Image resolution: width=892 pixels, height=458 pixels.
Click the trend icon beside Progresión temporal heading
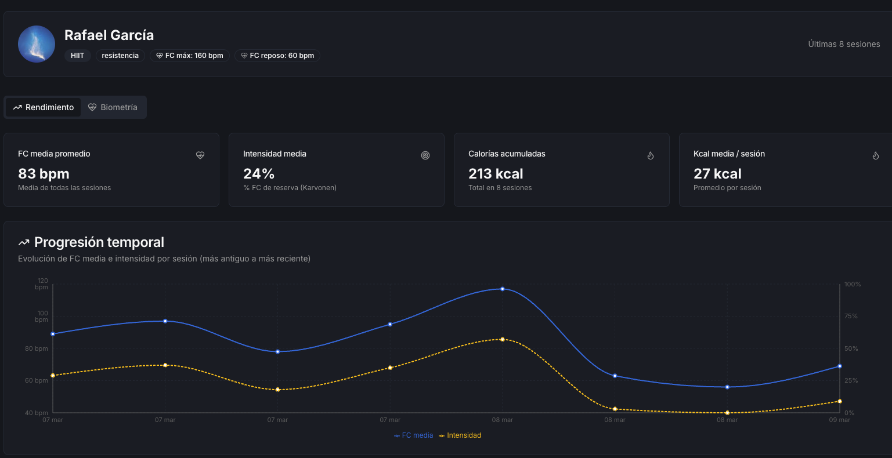(24, 242)
